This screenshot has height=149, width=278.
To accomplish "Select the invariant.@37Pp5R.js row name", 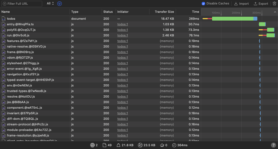I will (x=22, y=113).
